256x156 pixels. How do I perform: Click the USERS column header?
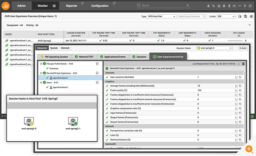click(x=19, y=34)
